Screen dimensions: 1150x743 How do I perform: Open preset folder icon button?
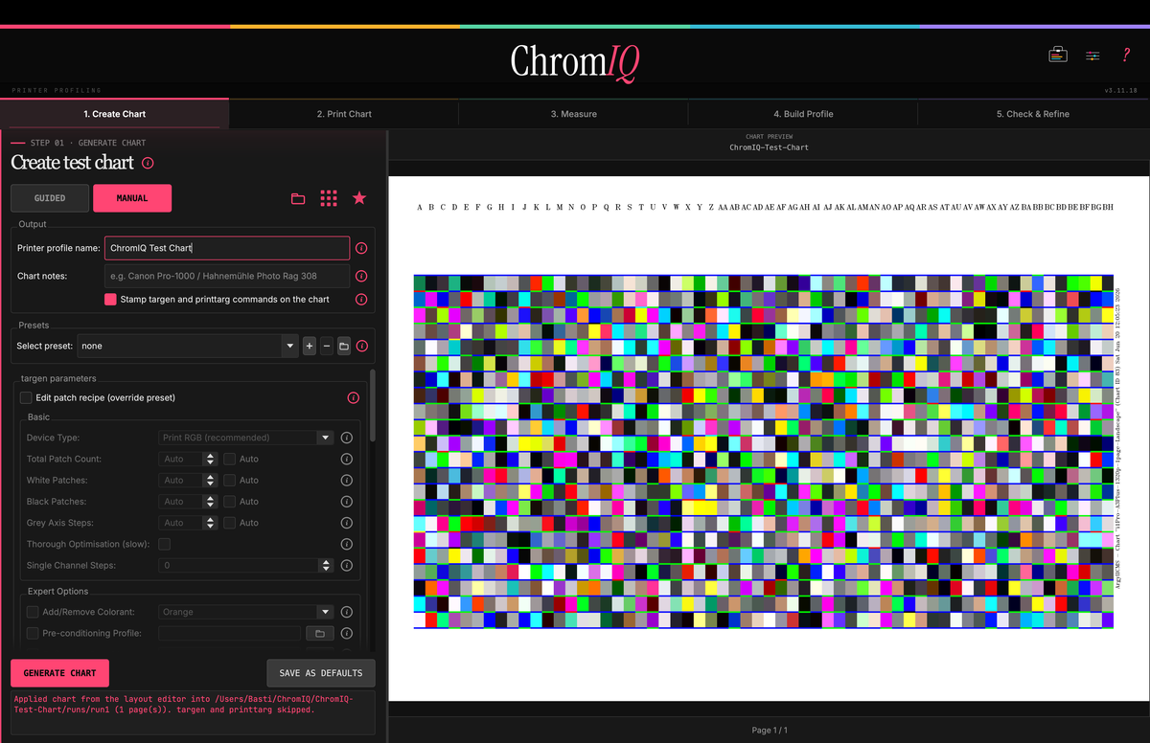click(x=344, y=346)
